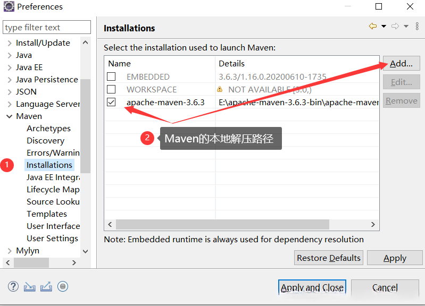Click installations table scroll-left arrow
This screenshot has height=306, width=425.
(110, 224)
